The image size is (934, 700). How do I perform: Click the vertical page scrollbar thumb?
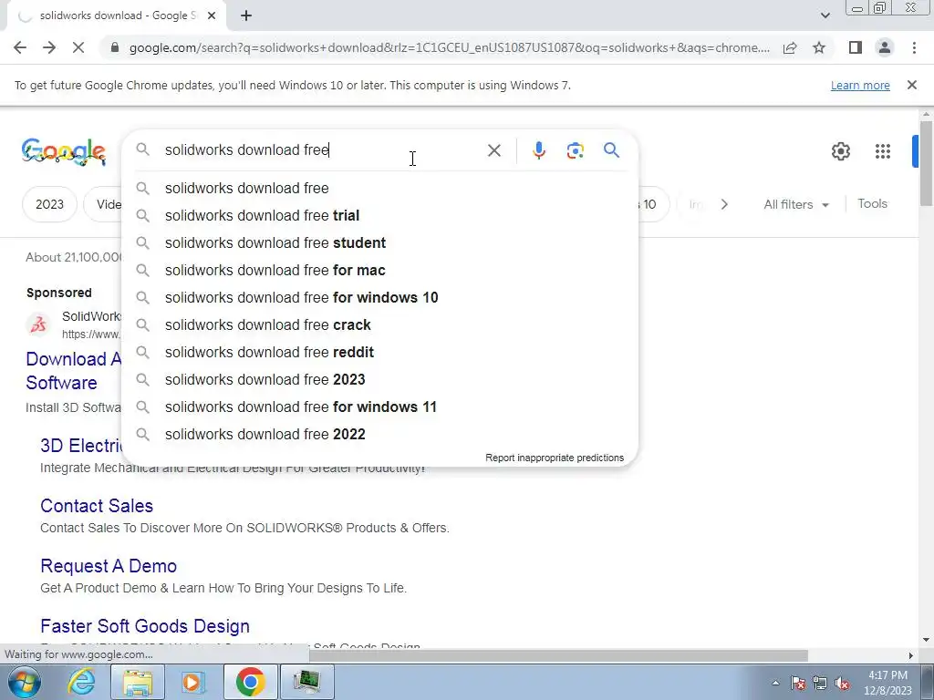point(926,162)
